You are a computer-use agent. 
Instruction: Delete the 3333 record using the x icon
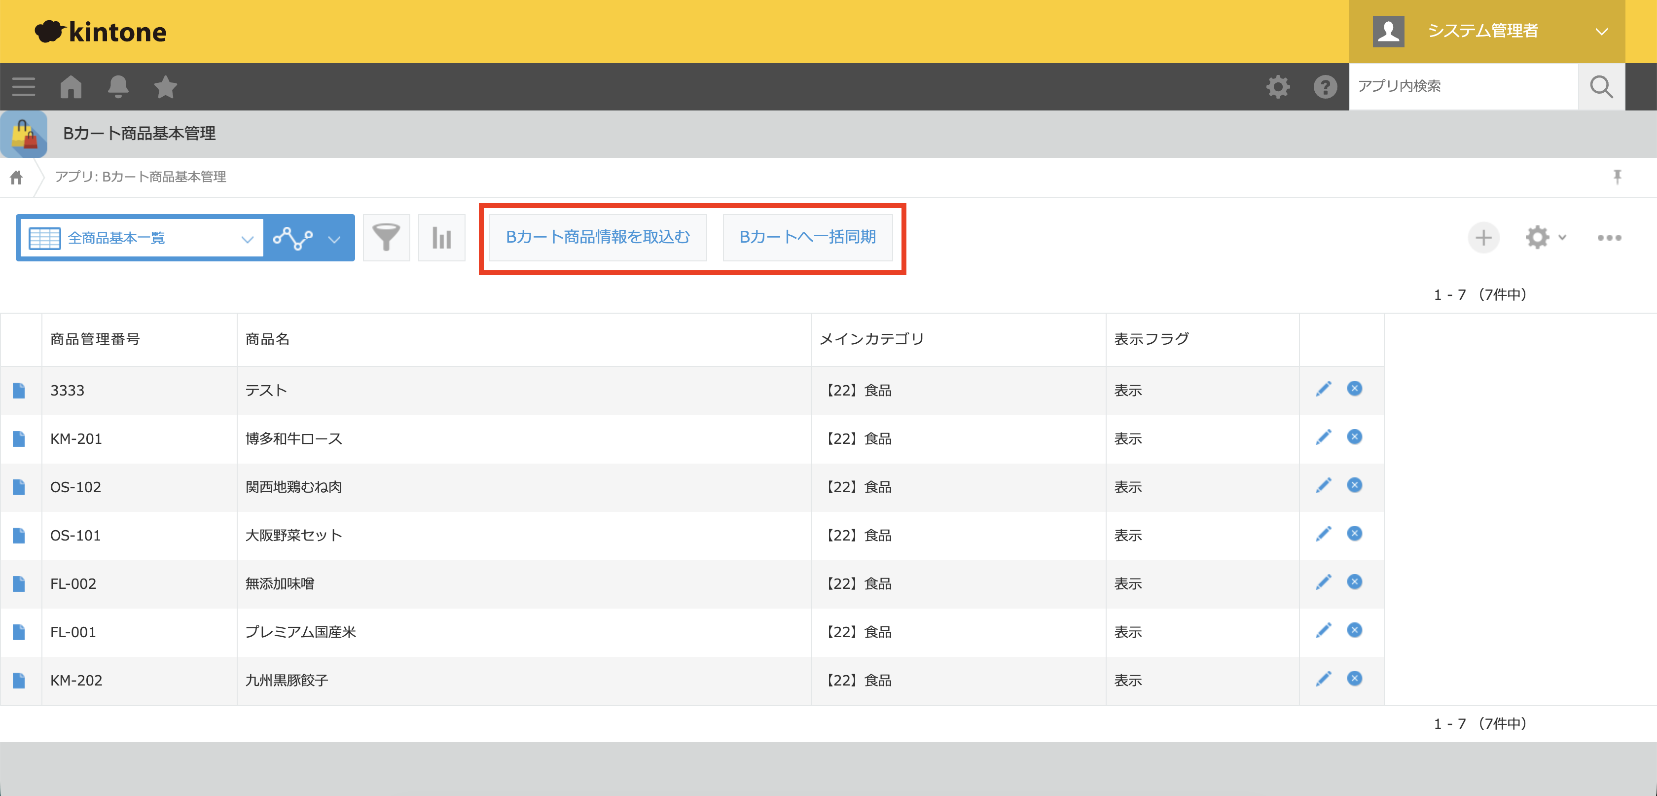tap(1354, 389)
